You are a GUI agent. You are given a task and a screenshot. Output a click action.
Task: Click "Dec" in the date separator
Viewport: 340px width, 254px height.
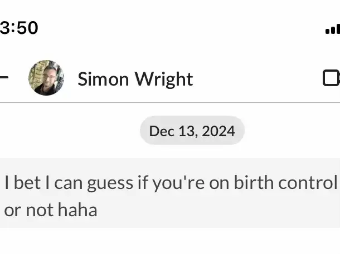(162, 131)
